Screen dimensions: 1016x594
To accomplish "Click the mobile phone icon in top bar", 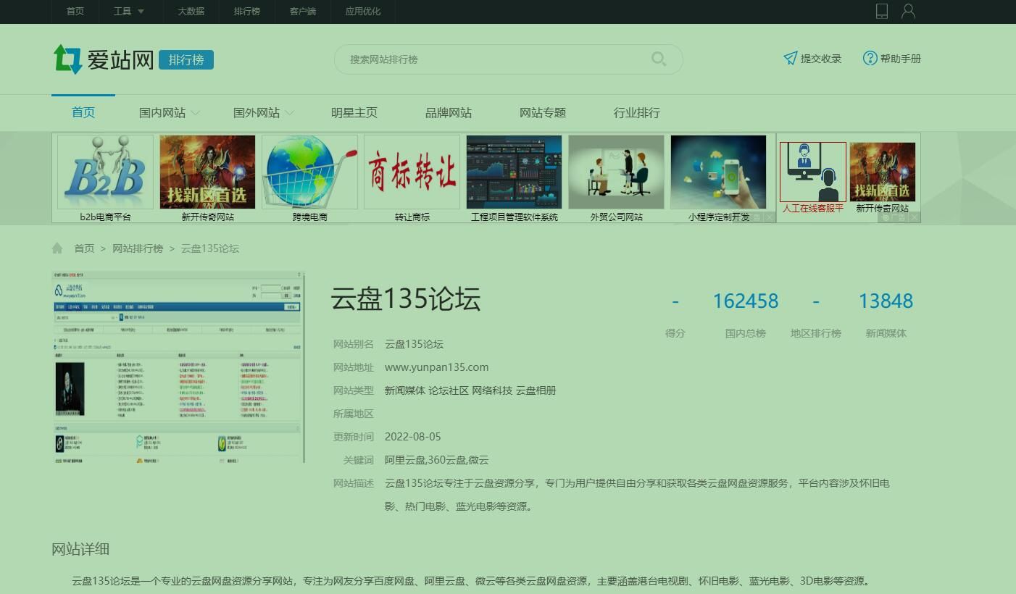I will (x=882, y=11).
